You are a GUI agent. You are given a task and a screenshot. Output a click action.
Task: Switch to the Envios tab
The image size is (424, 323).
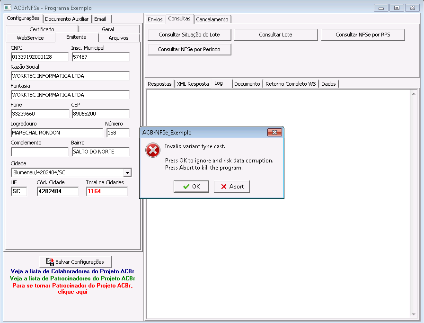pyautogui.click(x=155, y=19)
